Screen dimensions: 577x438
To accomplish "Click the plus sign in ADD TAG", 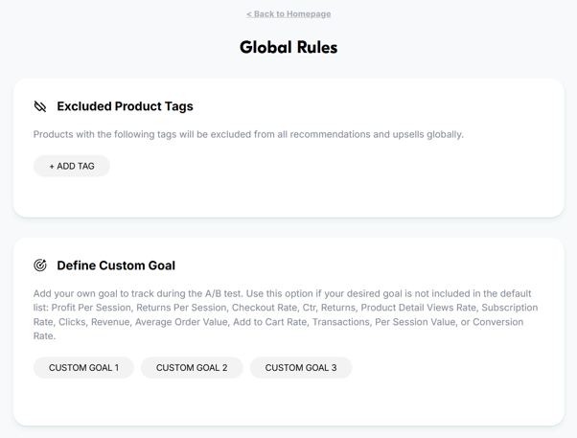I will coord(52,167).
